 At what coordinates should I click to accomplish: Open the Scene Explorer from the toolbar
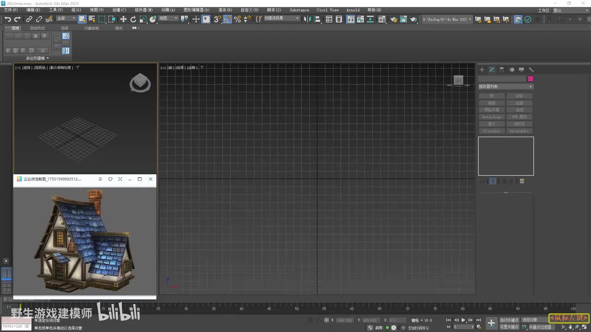pos(329,19)
